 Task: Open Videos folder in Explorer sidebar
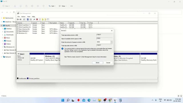point(8,44)
